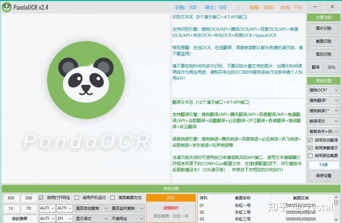Disable the 启用自动翻译 checkbox
The height and width of the screenshot is (223, 342).
click(310, 140)
